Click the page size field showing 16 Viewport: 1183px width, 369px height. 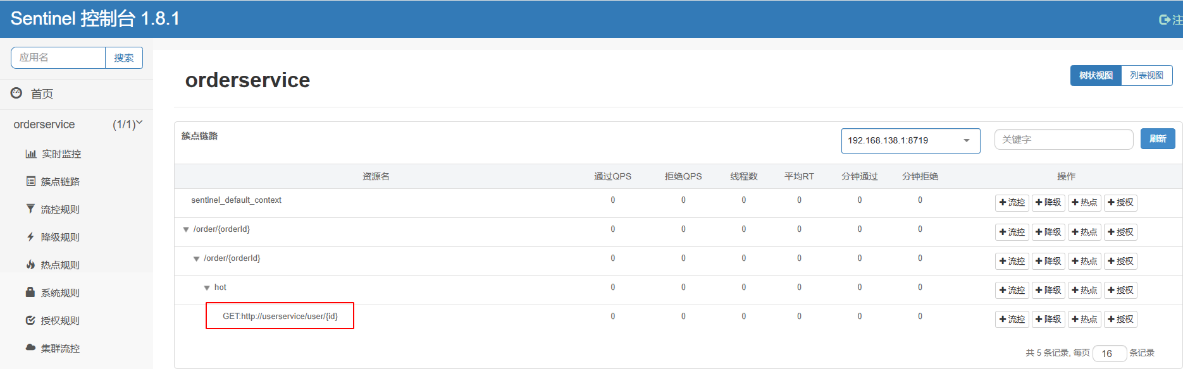(1110, 353)
